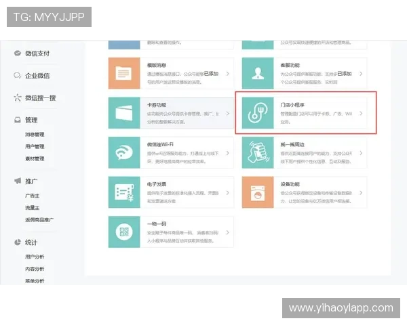Go to 用户管理 under 管理

35,146
